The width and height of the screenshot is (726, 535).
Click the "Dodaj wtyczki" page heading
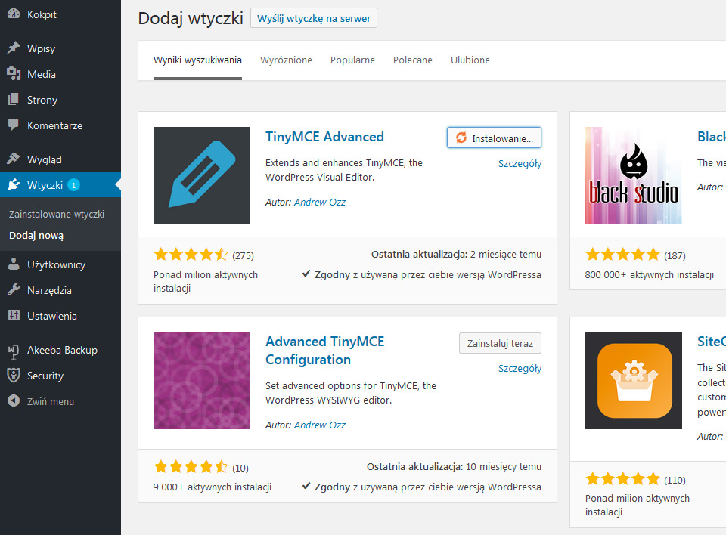point(191,18)
